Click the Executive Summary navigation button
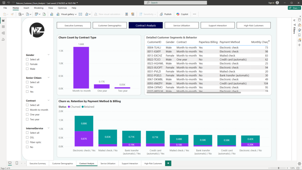The height and width of the screenshot is (170, 302). pyautogui.click(x=74, y=25)
